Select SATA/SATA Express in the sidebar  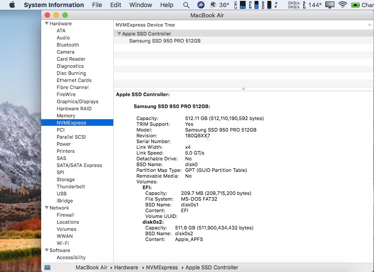79,165
